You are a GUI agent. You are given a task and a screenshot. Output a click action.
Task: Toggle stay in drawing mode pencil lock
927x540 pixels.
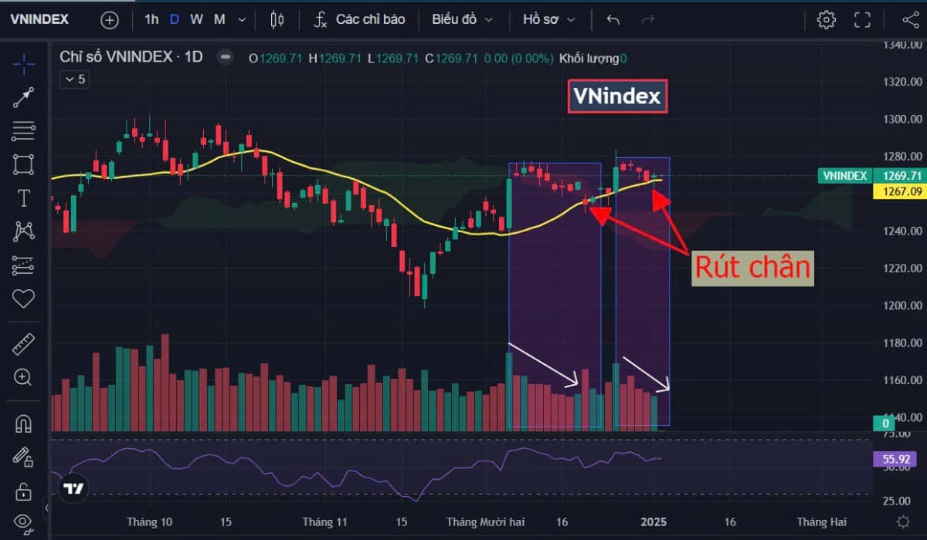(23, 457)
